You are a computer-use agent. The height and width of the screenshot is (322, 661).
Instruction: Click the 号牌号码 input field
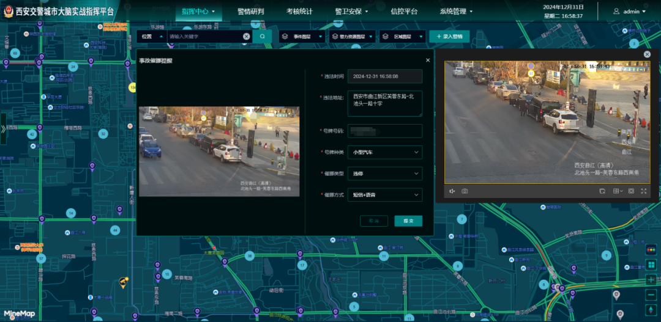tap(384, 131)
